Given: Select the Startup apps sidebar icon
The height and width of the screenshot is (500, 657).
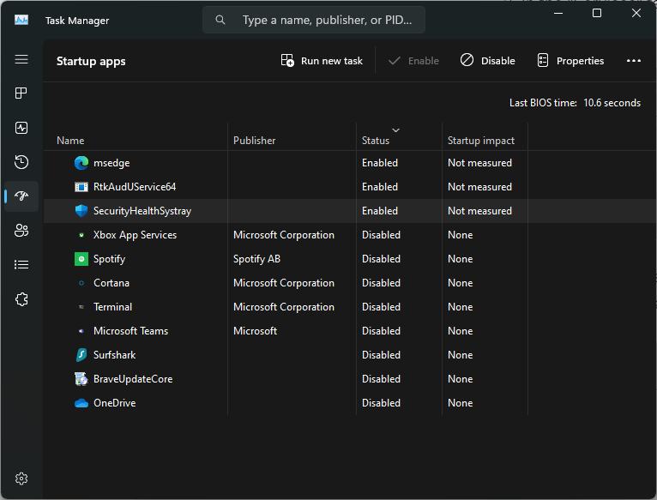Looking at the screenshot, I should click(21, 196).
